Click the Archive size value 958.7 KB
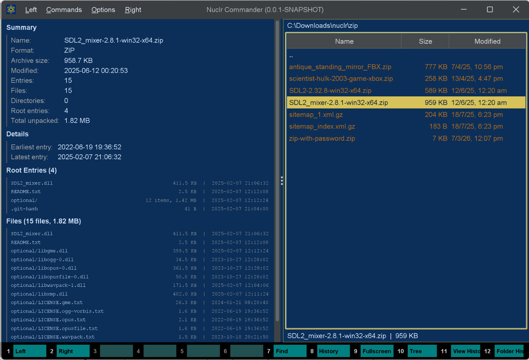529x360 pixels. click(78, 61)
